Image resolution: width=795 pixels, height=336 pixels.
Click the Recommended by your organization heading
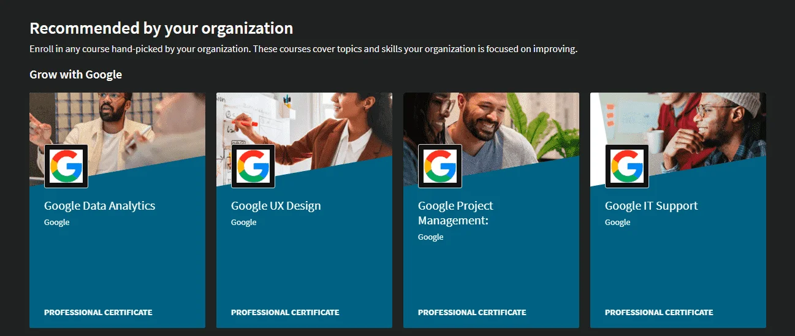tap(161, 28)
